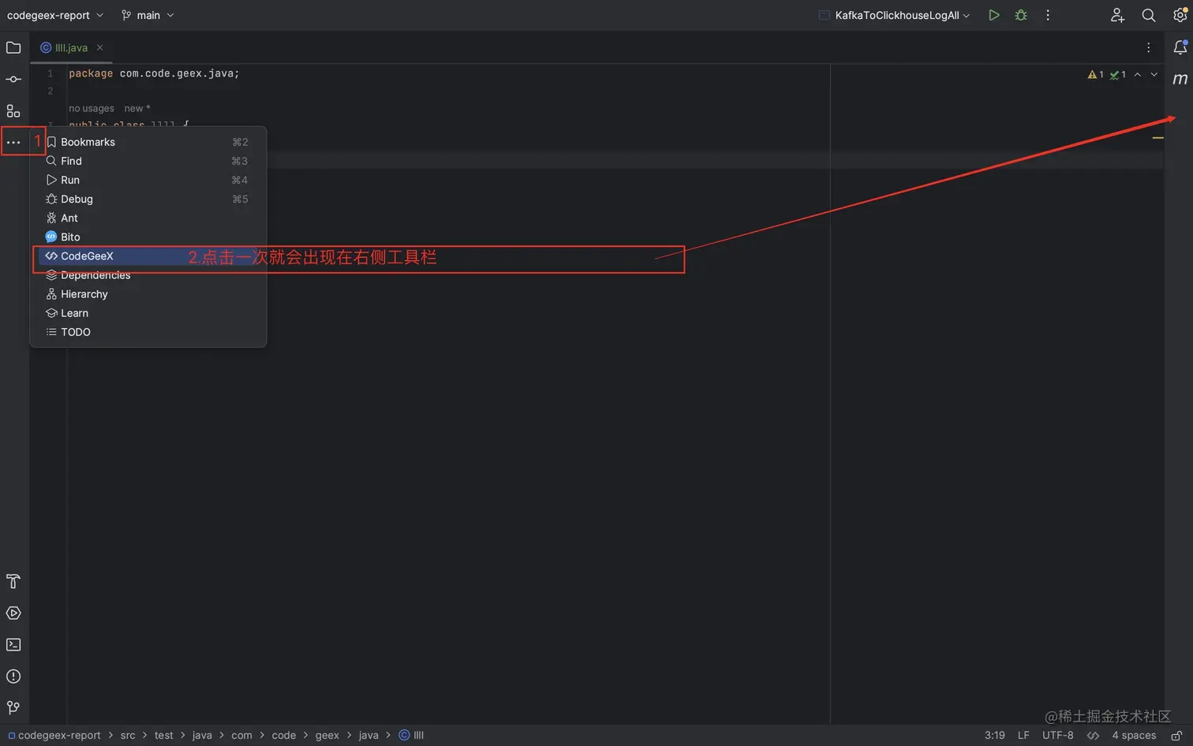Expand the codegeex-report project dropdown
Image resolution: width=1193 pixels, height=746 pixels.
55,15
